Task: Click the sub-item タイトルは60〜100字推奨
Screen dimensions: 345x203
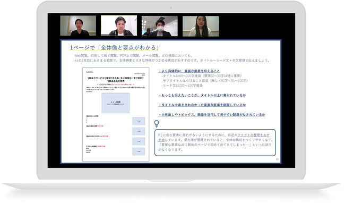Action: point(202,76)
